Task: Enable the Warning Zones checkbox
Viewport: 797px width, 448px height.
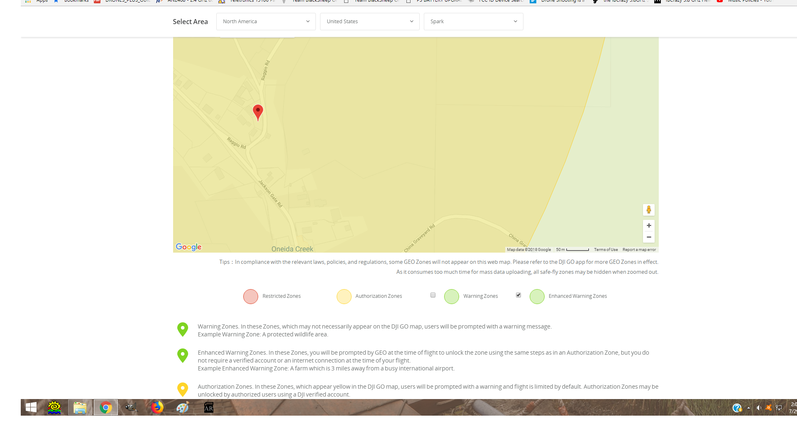Action: pos(433,295)
